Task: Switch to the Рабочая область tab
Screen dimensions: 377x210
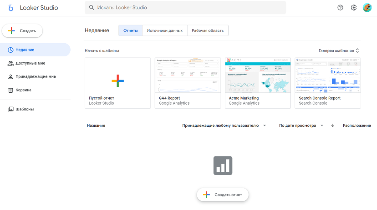Action: tap(208, 30)
